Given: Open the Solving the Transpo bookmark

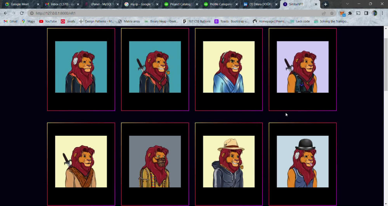Looking at the screenshot, I should [x=331, y=21].
